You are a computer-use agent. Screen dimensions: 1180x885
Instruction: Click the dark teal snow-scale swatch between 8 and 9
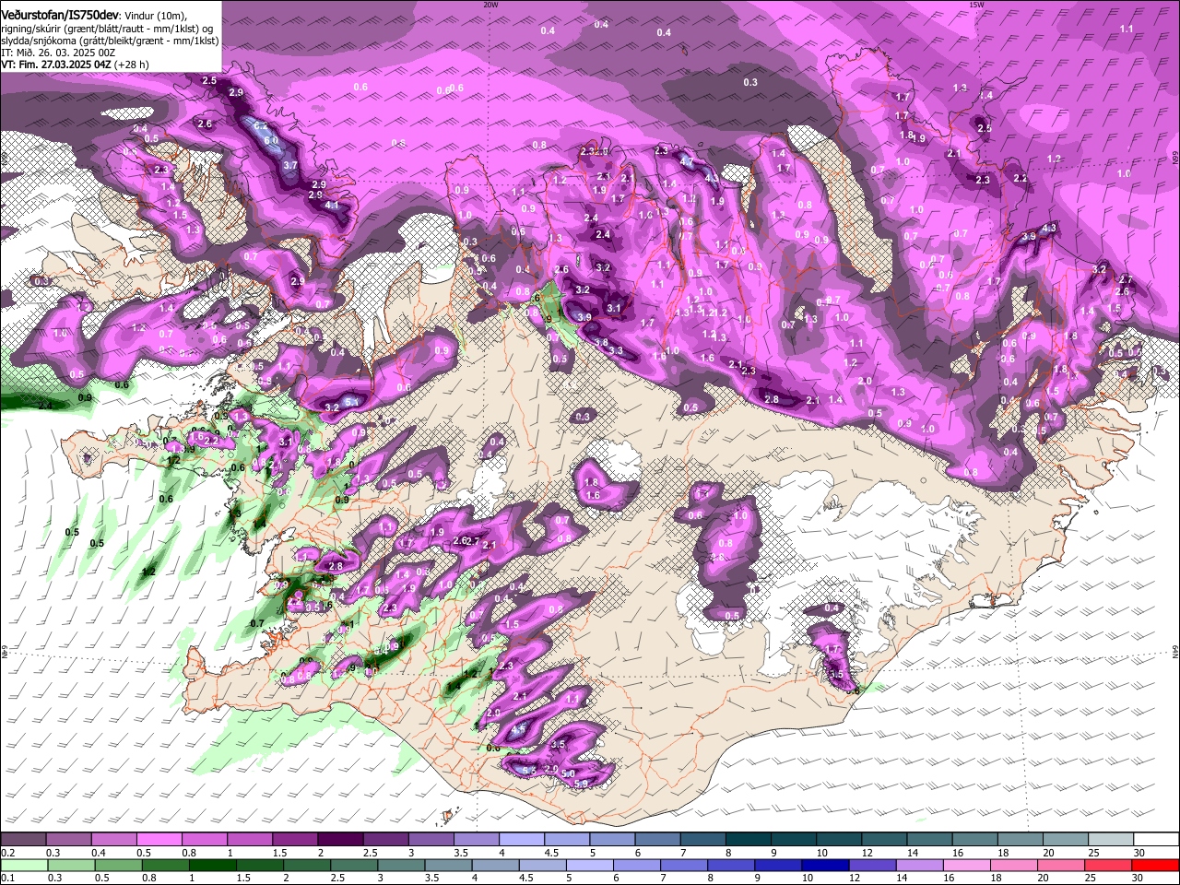pyautogui.click(x=748, y=839)
